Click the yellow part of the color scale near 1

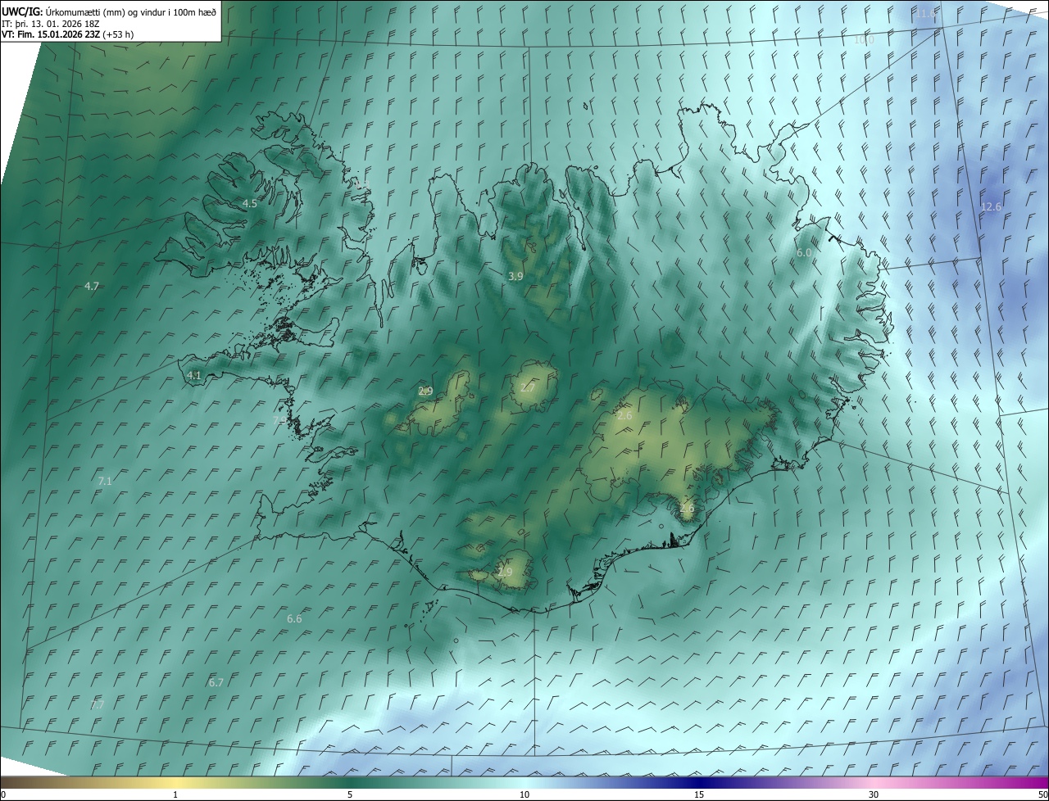175,783
